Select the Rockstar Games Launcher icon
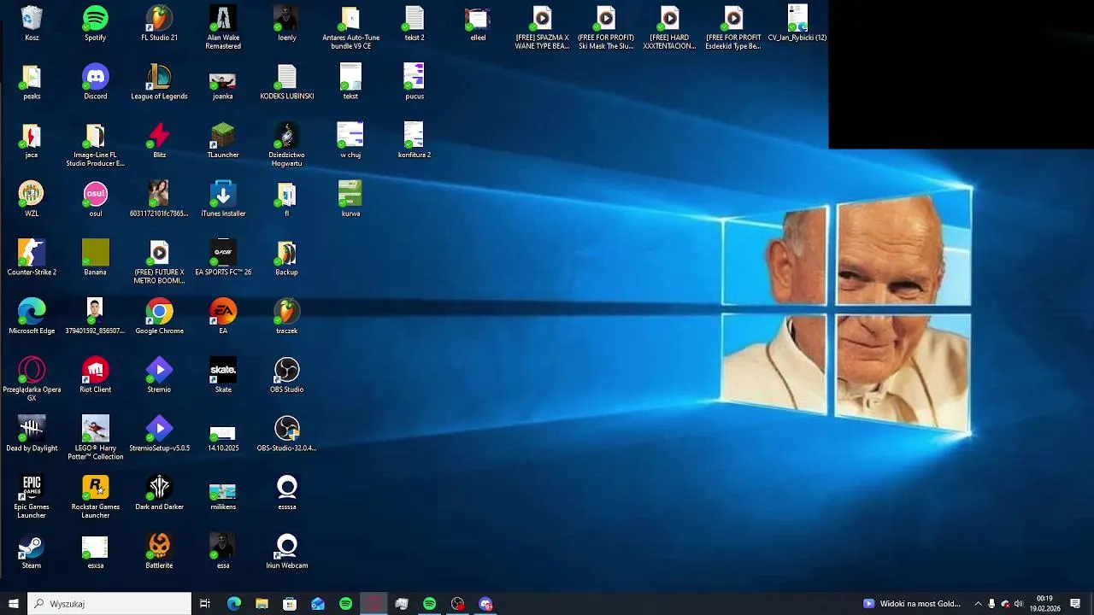This screenshot has height=615, width=1094. (x=95, y=497)
